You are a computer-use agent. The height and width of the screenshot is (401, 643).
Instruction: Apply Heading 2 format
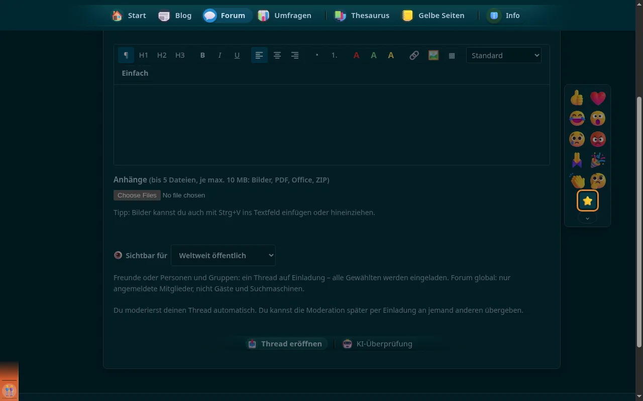(162, 55)
